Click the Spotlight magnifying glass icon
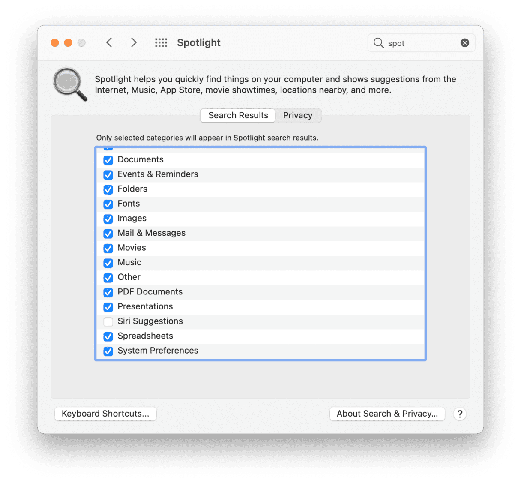Screen dimensions: 521x483 (70, 84)
